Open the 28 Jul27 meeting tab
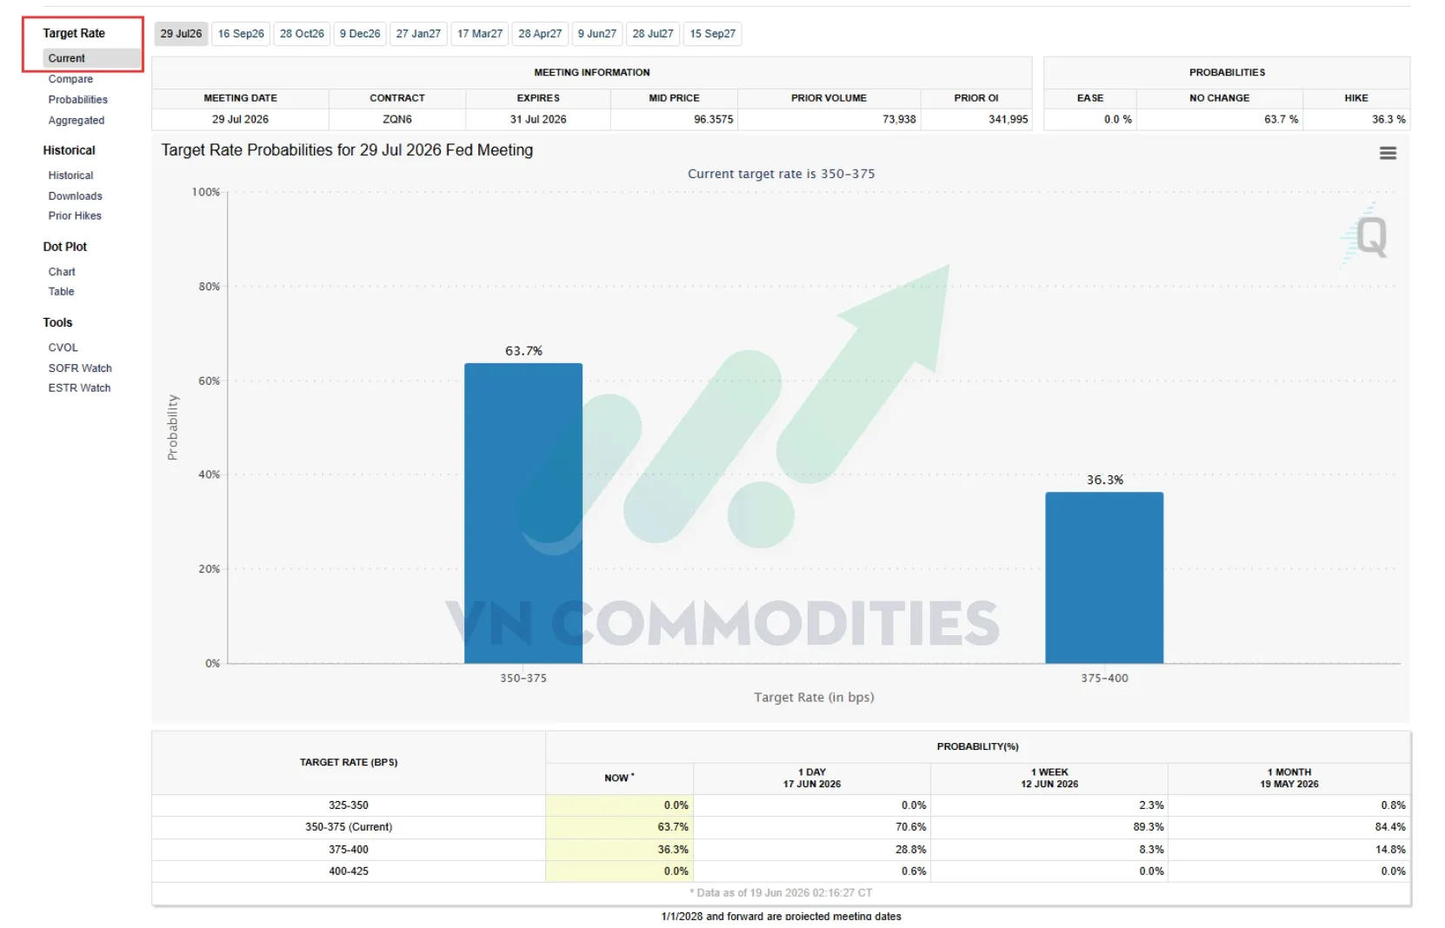This screenshot has height=928, width=1445. pyautogui.click(x=653, y=34)
